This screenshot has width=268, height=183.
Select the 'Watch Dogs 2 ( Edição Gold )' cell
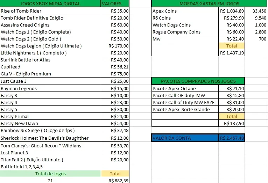pos(50,39)
